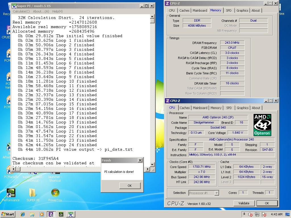Open Windows Explorer folder icon in taskbar
Viewport: 291px width, 218px height.
coord(32,214)
